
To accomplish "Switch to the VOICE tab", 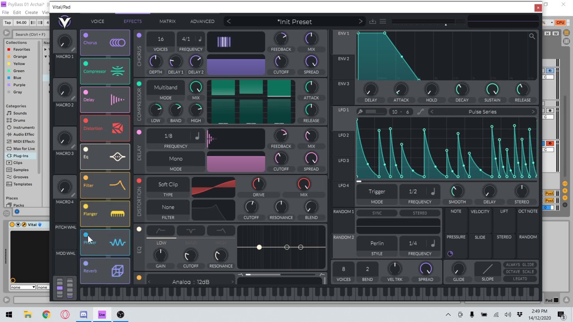I will tap(98, 21).
